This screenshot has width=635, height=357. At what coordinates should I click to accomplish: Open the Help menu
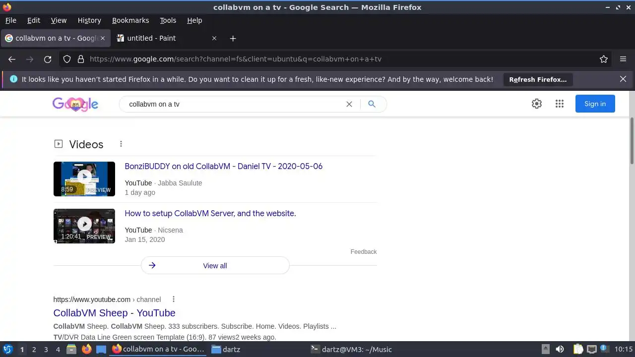pyautogui.click(x=194, y=20)
